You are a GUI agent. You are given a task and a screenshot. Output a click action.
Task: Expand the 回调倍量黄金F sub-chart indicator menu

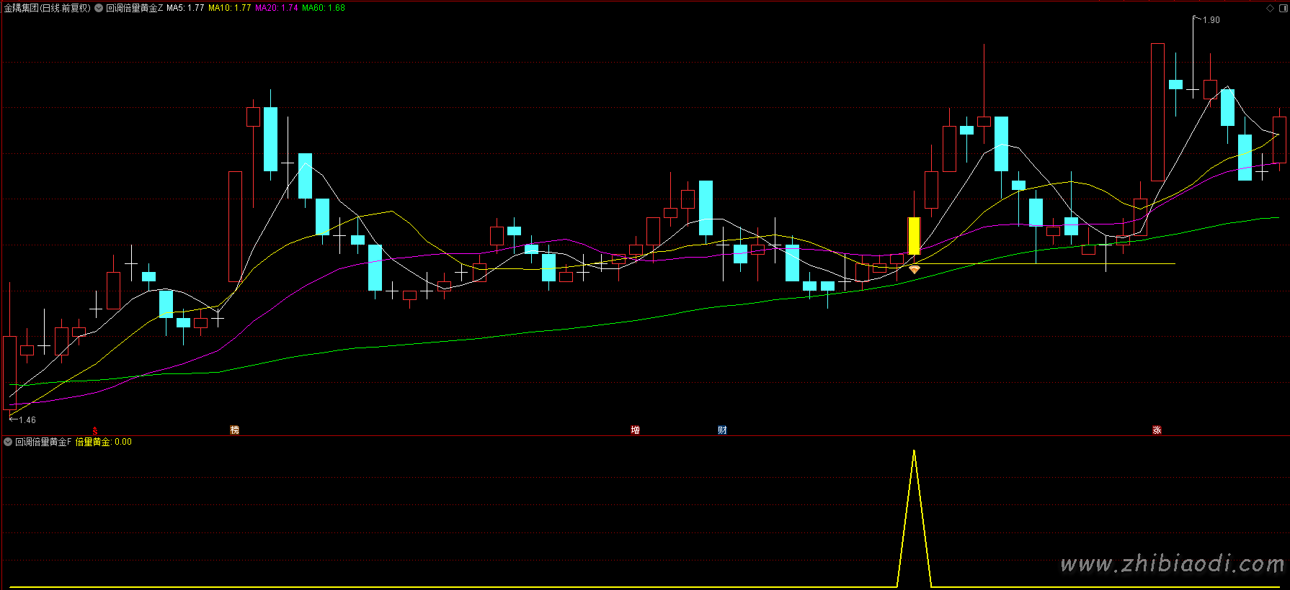pyautogui.click(x=8, y=442)
